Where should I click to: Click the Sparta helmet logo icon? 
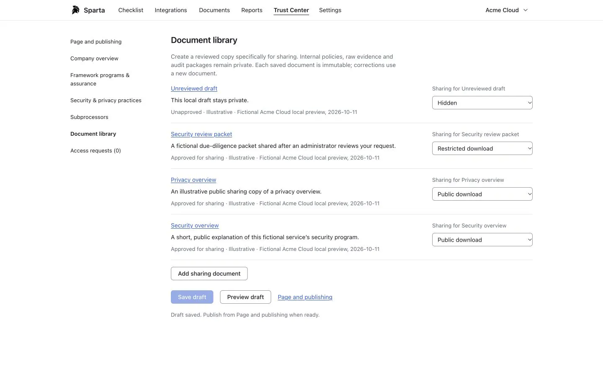[75, 10]
